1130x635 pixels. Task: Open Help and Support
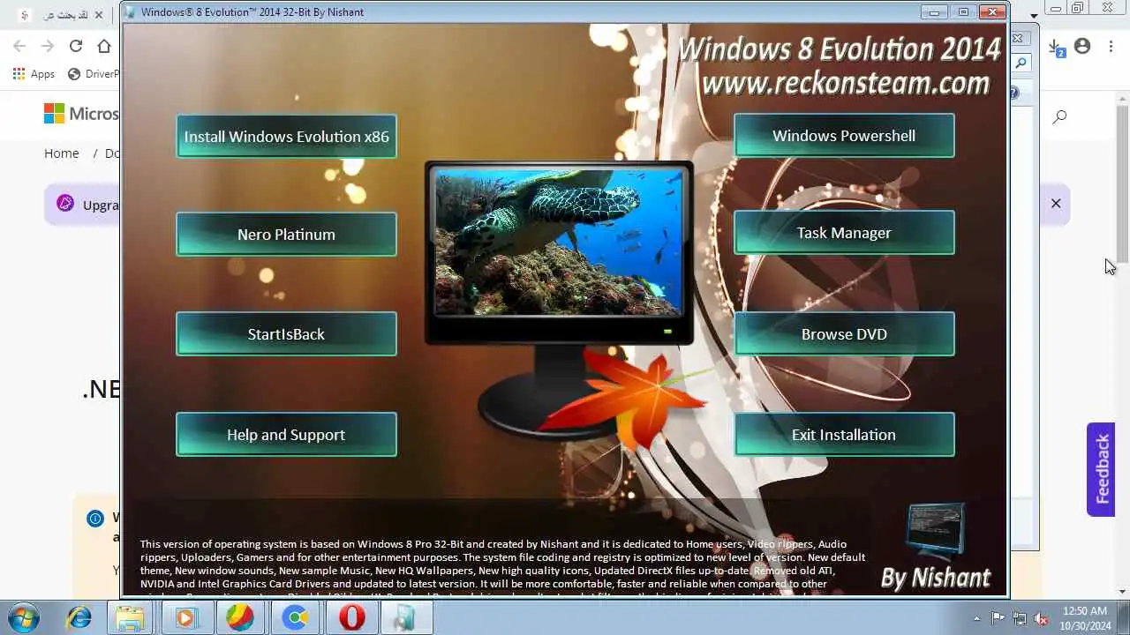click(286, 435)
